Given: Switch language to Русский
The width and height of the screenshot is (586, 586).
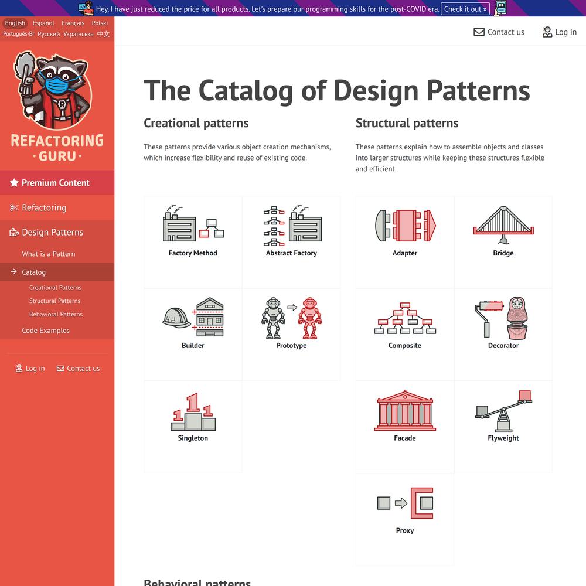Looking at the screenshot, I should click(49, 34).
